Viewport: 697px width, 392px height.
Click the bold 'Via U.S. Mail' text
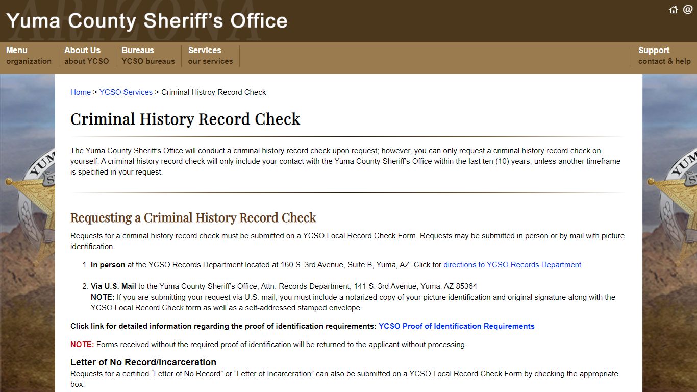(113, 286)
